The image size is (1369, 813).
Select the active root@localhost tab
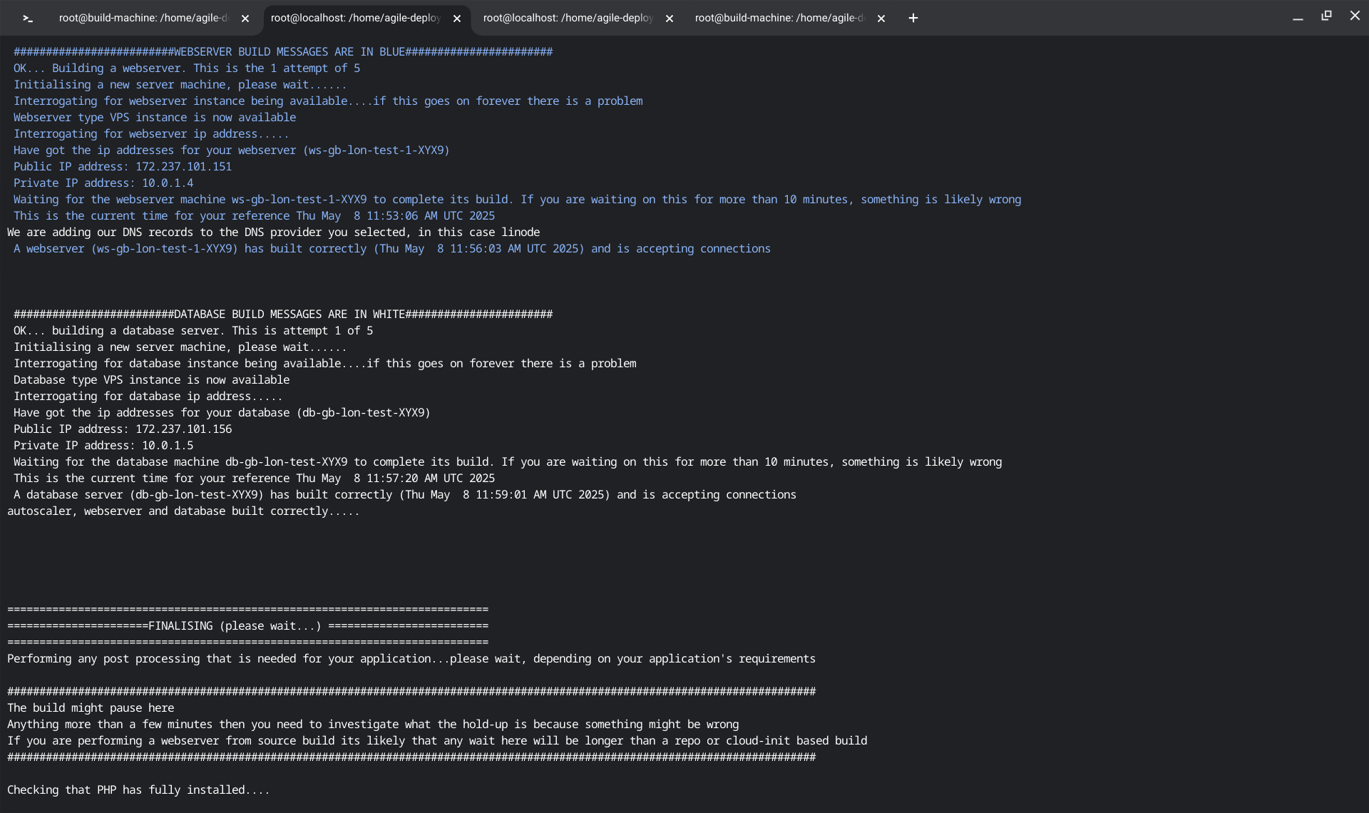coord(355,19)
